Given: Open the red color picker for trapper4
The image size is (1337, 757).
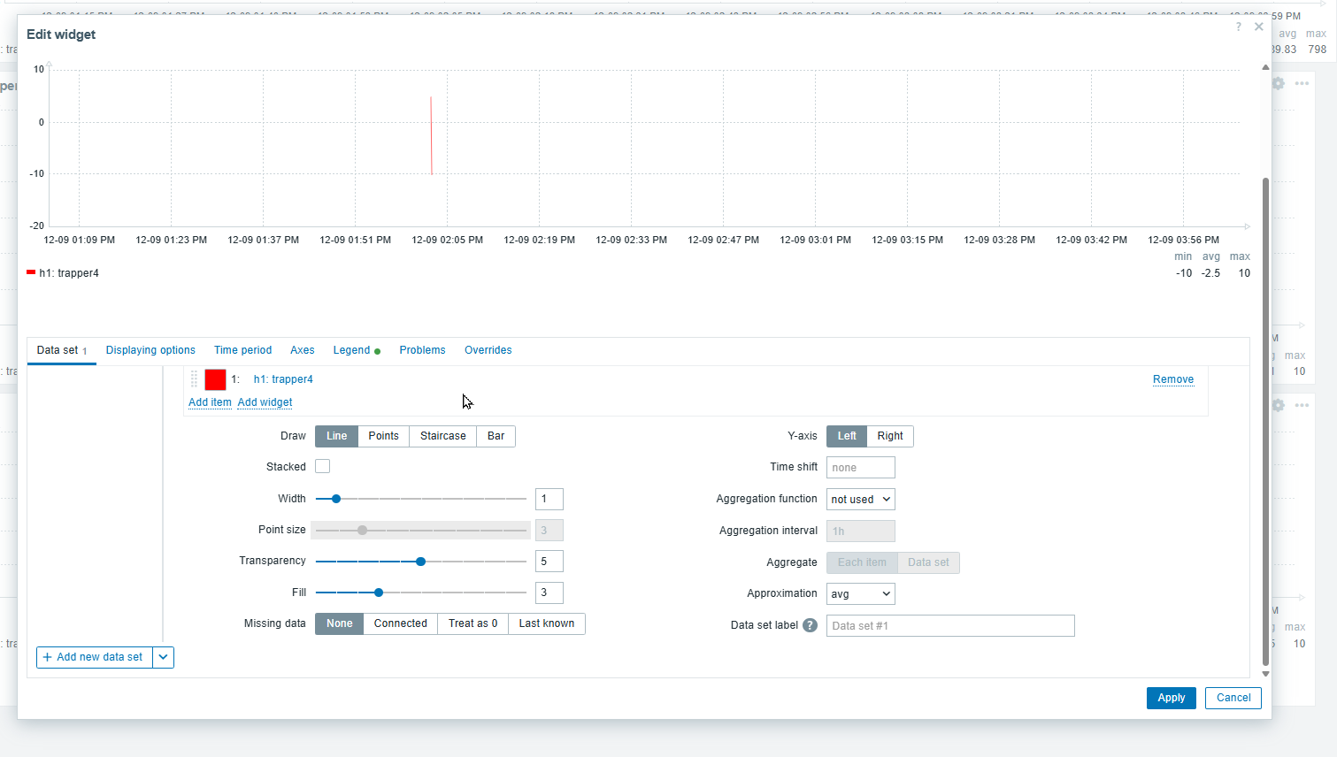Looking at the screenshot, I should (215, 379).
